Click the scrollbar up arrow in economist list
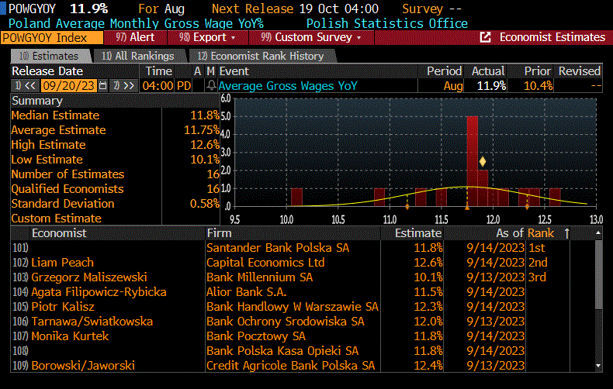Image resolution: width=613 pixels, height=389 pixels. (598, 233)
